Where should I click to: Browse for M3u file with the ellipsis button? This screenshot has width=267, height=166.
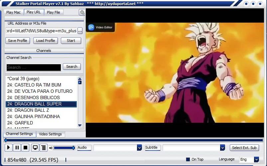coord(80,31)
